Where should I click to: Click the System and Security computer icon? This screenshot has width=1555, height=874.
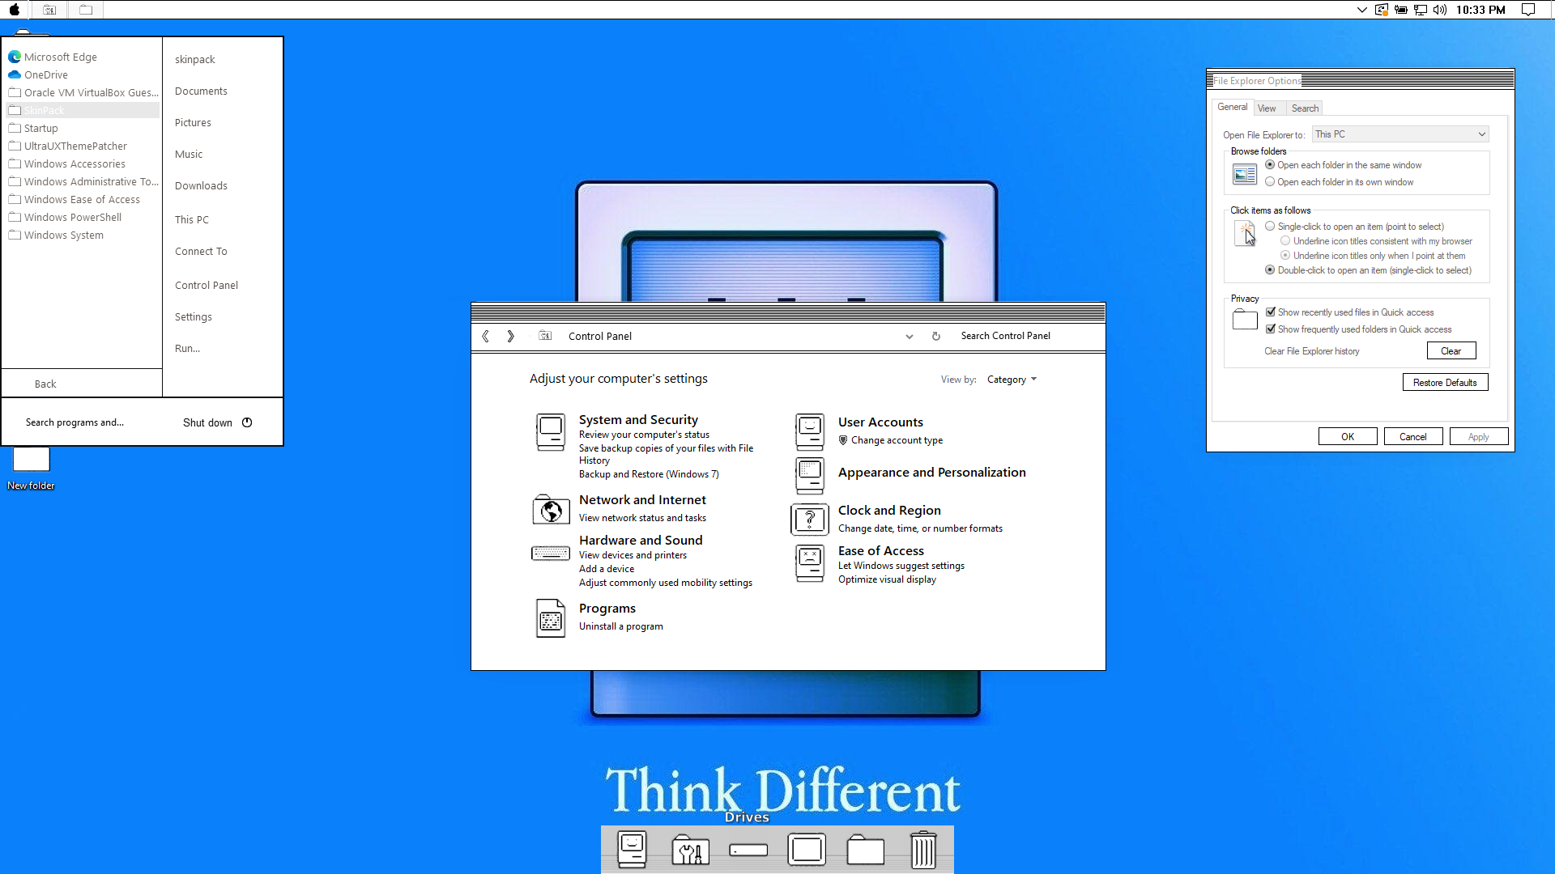[551, 431]
